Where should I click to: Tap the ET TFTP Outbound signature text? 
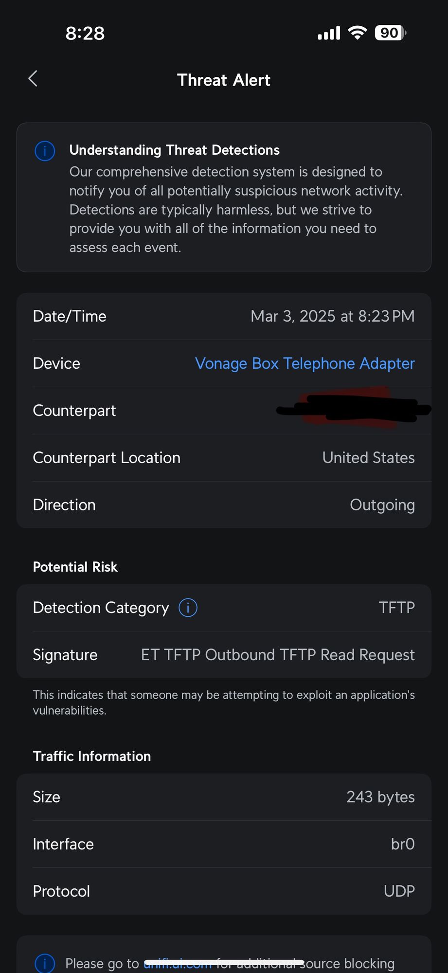(278, 655)
